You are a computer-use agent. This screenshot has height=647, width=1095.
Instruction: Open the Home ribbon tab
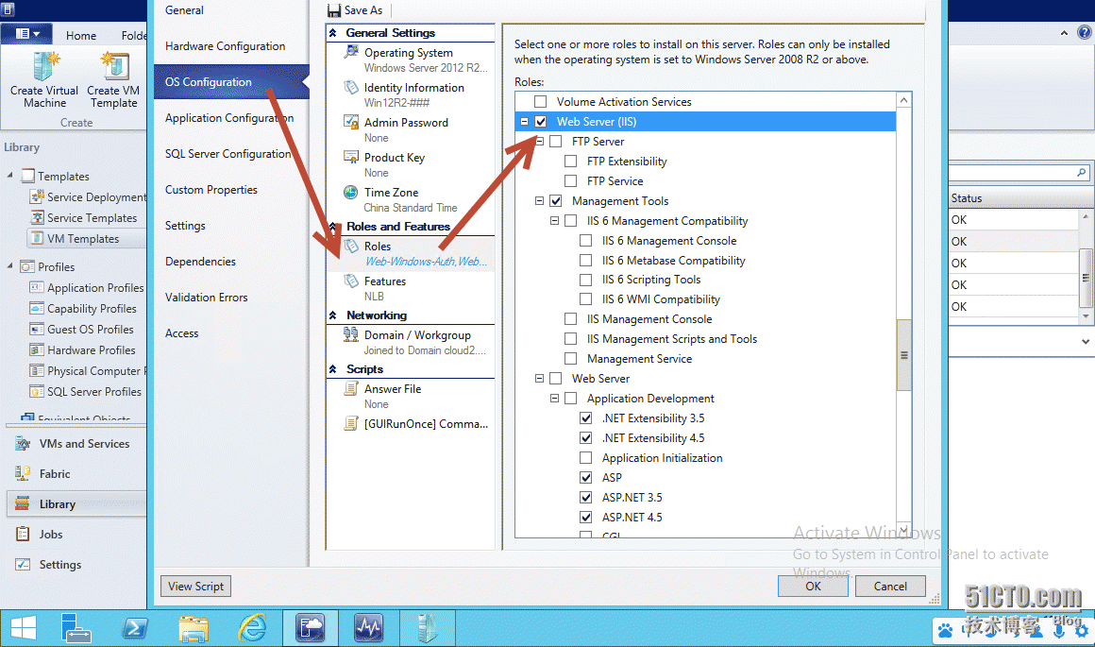coord(81,36)
